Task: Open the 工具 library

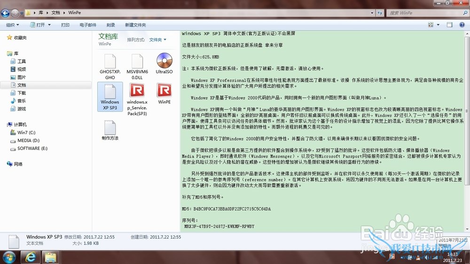Action: [x=18, y=62]
